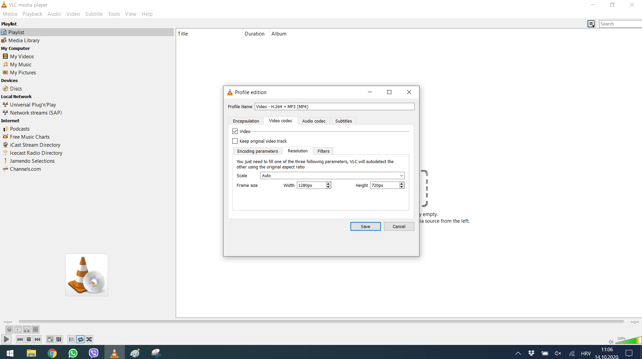
Task: Open the Icecast Radio Directory
Action: (x=36, y=153)
